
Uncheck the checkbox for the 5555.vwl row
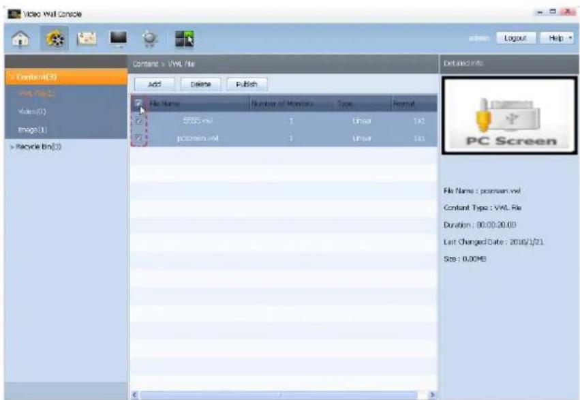138,121
